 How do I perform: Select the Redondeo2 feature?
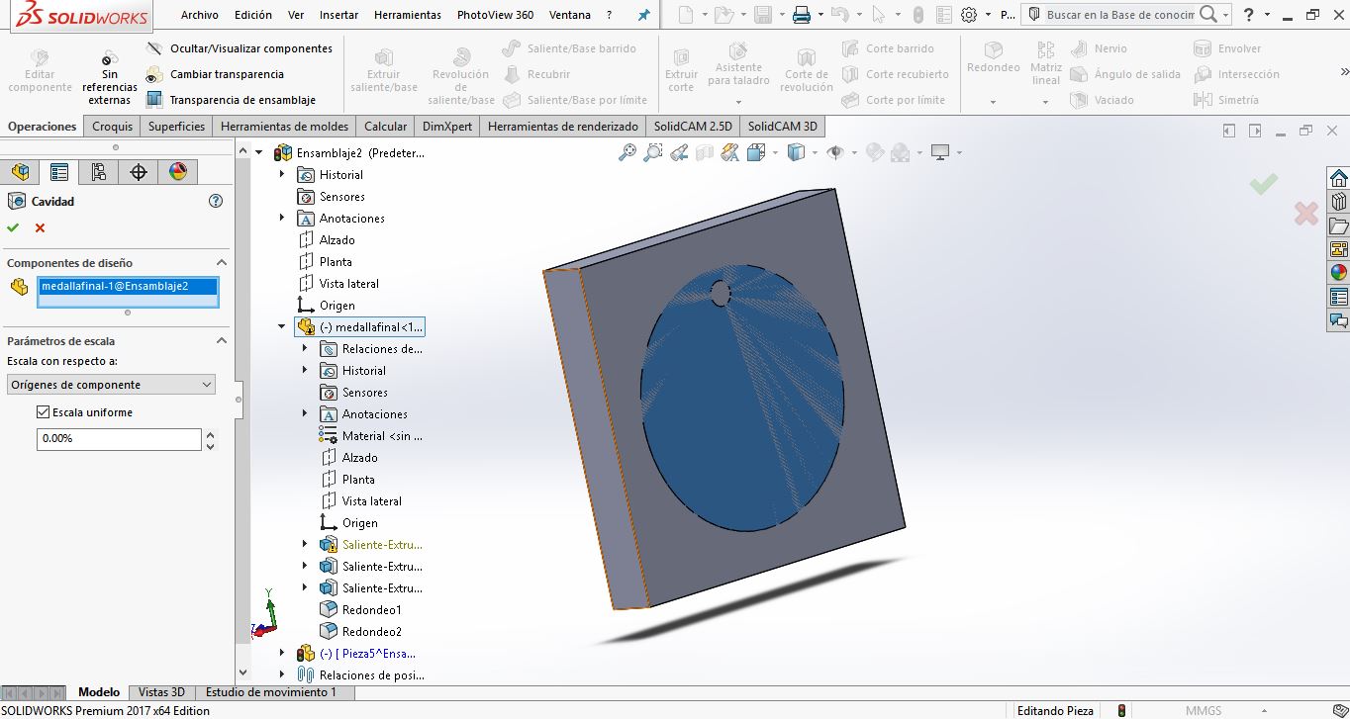(361, 632)
